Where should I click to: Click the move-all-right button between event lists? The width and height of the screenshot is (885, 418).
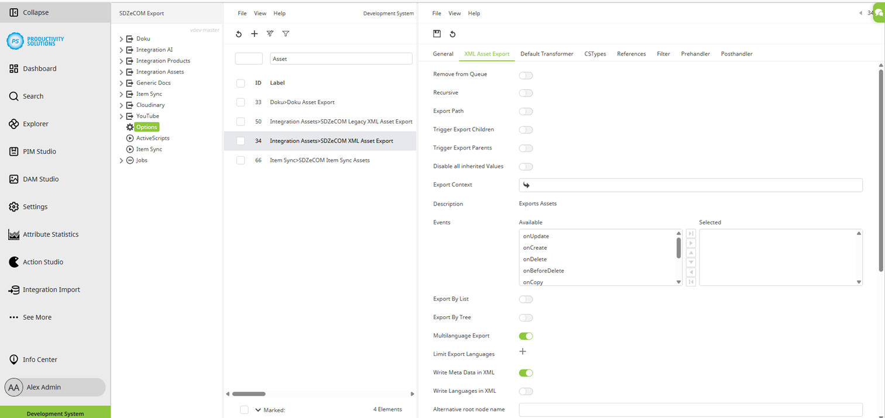click(x=691, y=233)
